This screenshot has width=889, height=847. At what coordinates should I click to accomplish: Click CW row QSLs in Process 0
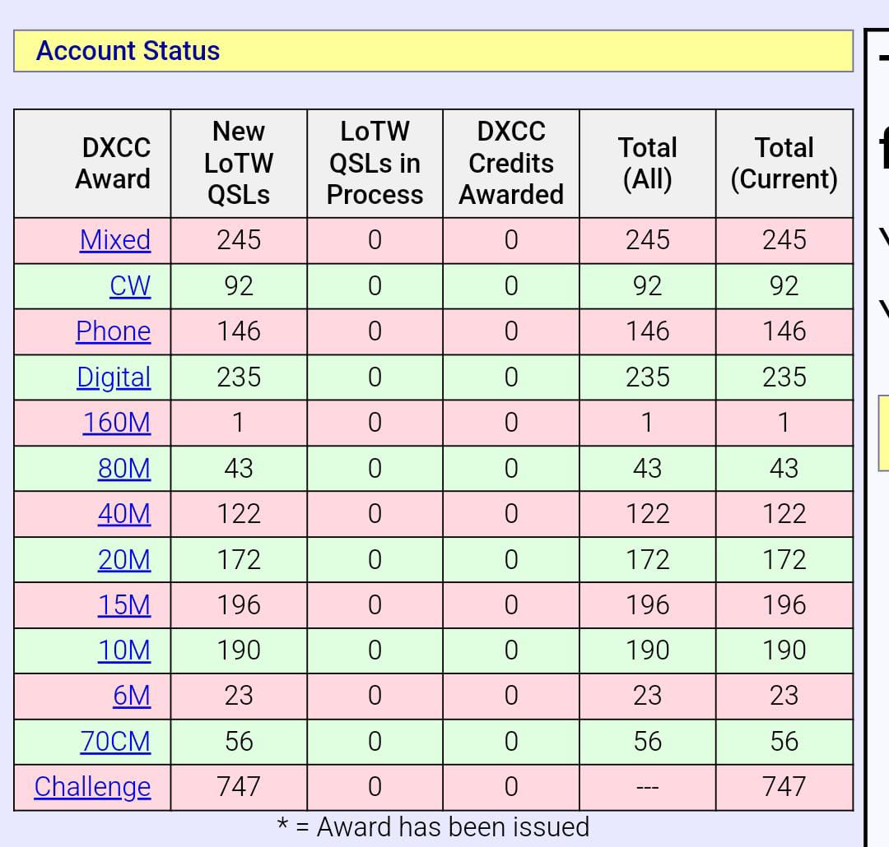click(375, 286)
